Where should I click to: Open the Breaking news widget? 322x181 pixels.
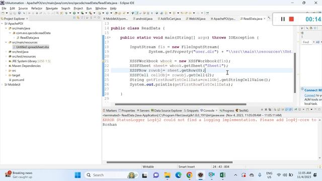19,174
